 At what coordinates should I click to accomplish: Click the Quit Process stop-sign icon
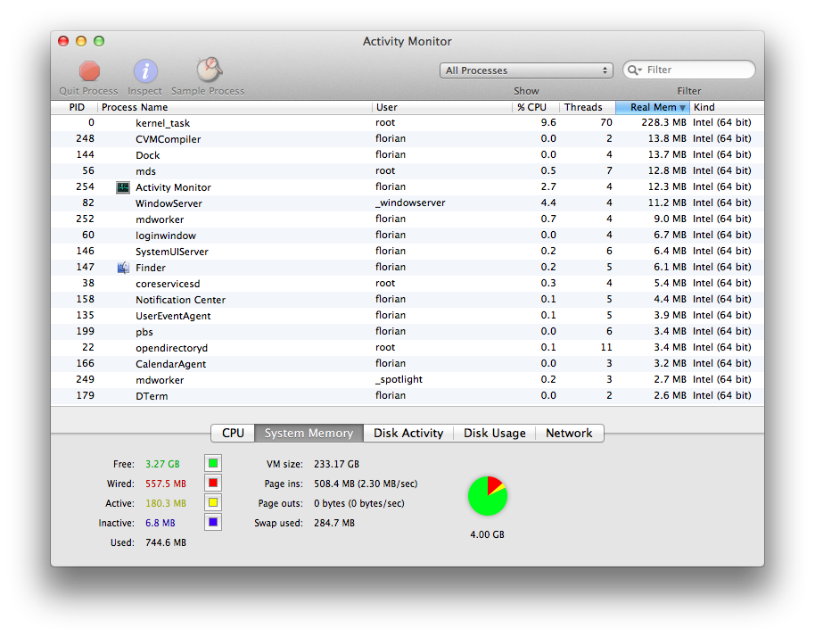click(x=89, y=70)
